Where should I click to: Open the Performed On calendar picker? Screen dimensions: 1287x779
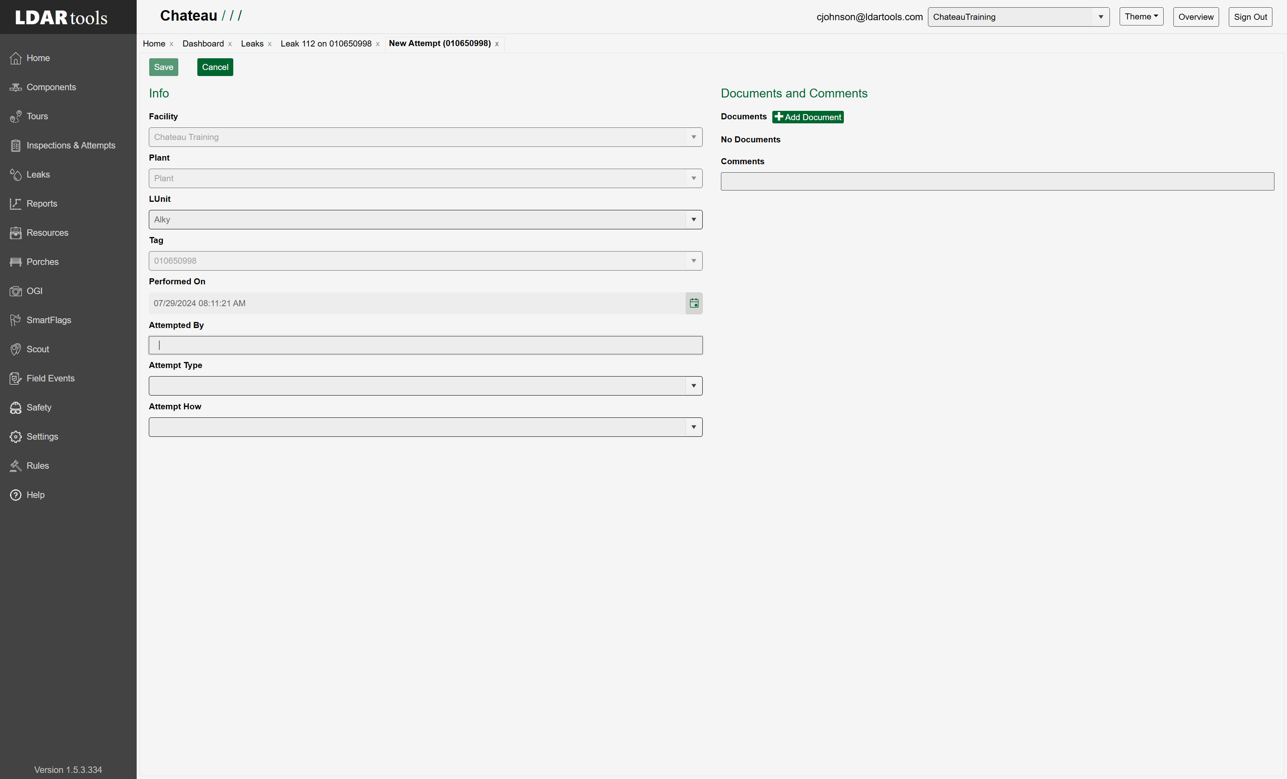pos(694,304)
